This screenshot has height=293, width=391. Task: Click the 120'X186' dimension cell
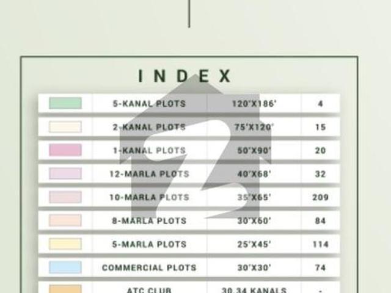[x=254, y=104]
